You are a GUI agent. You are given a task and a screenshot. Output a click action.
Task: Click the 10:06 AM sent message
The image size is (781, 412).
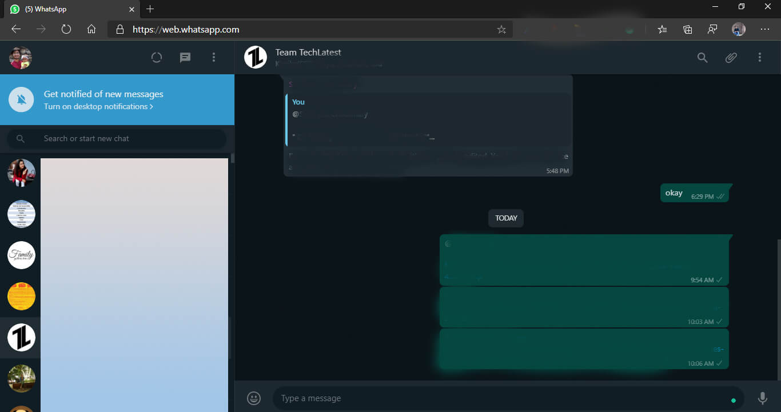(x=584, y=349)
